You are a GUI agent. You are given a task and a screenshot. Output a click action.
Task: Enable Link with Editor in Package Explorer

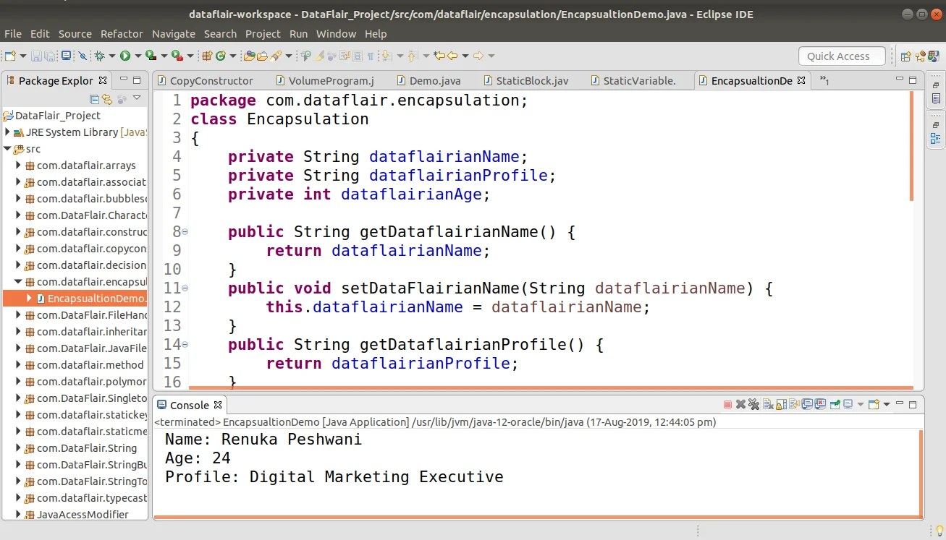(x=107, y=99)
